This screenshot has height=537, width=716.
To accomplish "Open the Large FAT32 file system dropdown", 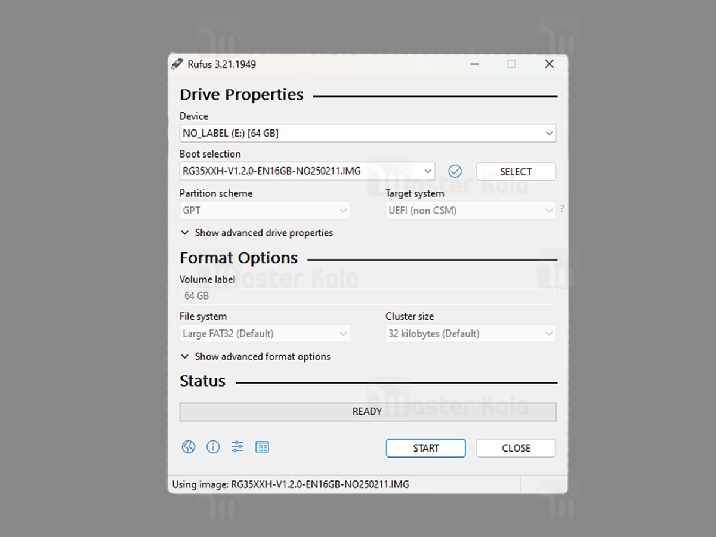I will [x=265, y=334].
